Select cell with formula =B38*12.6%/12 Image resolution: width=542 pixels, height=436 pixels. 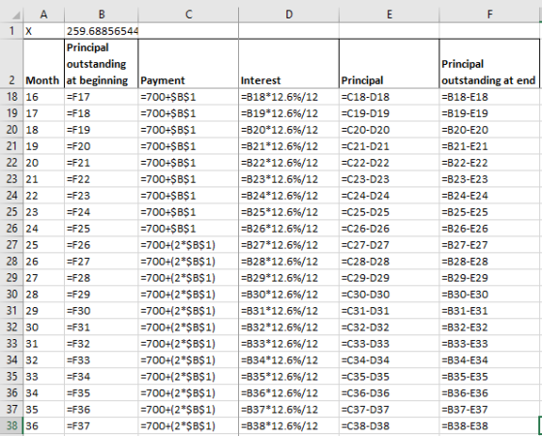click(289, 425)
